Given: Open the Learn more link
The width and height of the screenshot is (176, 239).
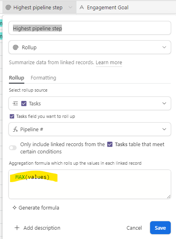Looking at the screenshot, I should pos(109,62).
